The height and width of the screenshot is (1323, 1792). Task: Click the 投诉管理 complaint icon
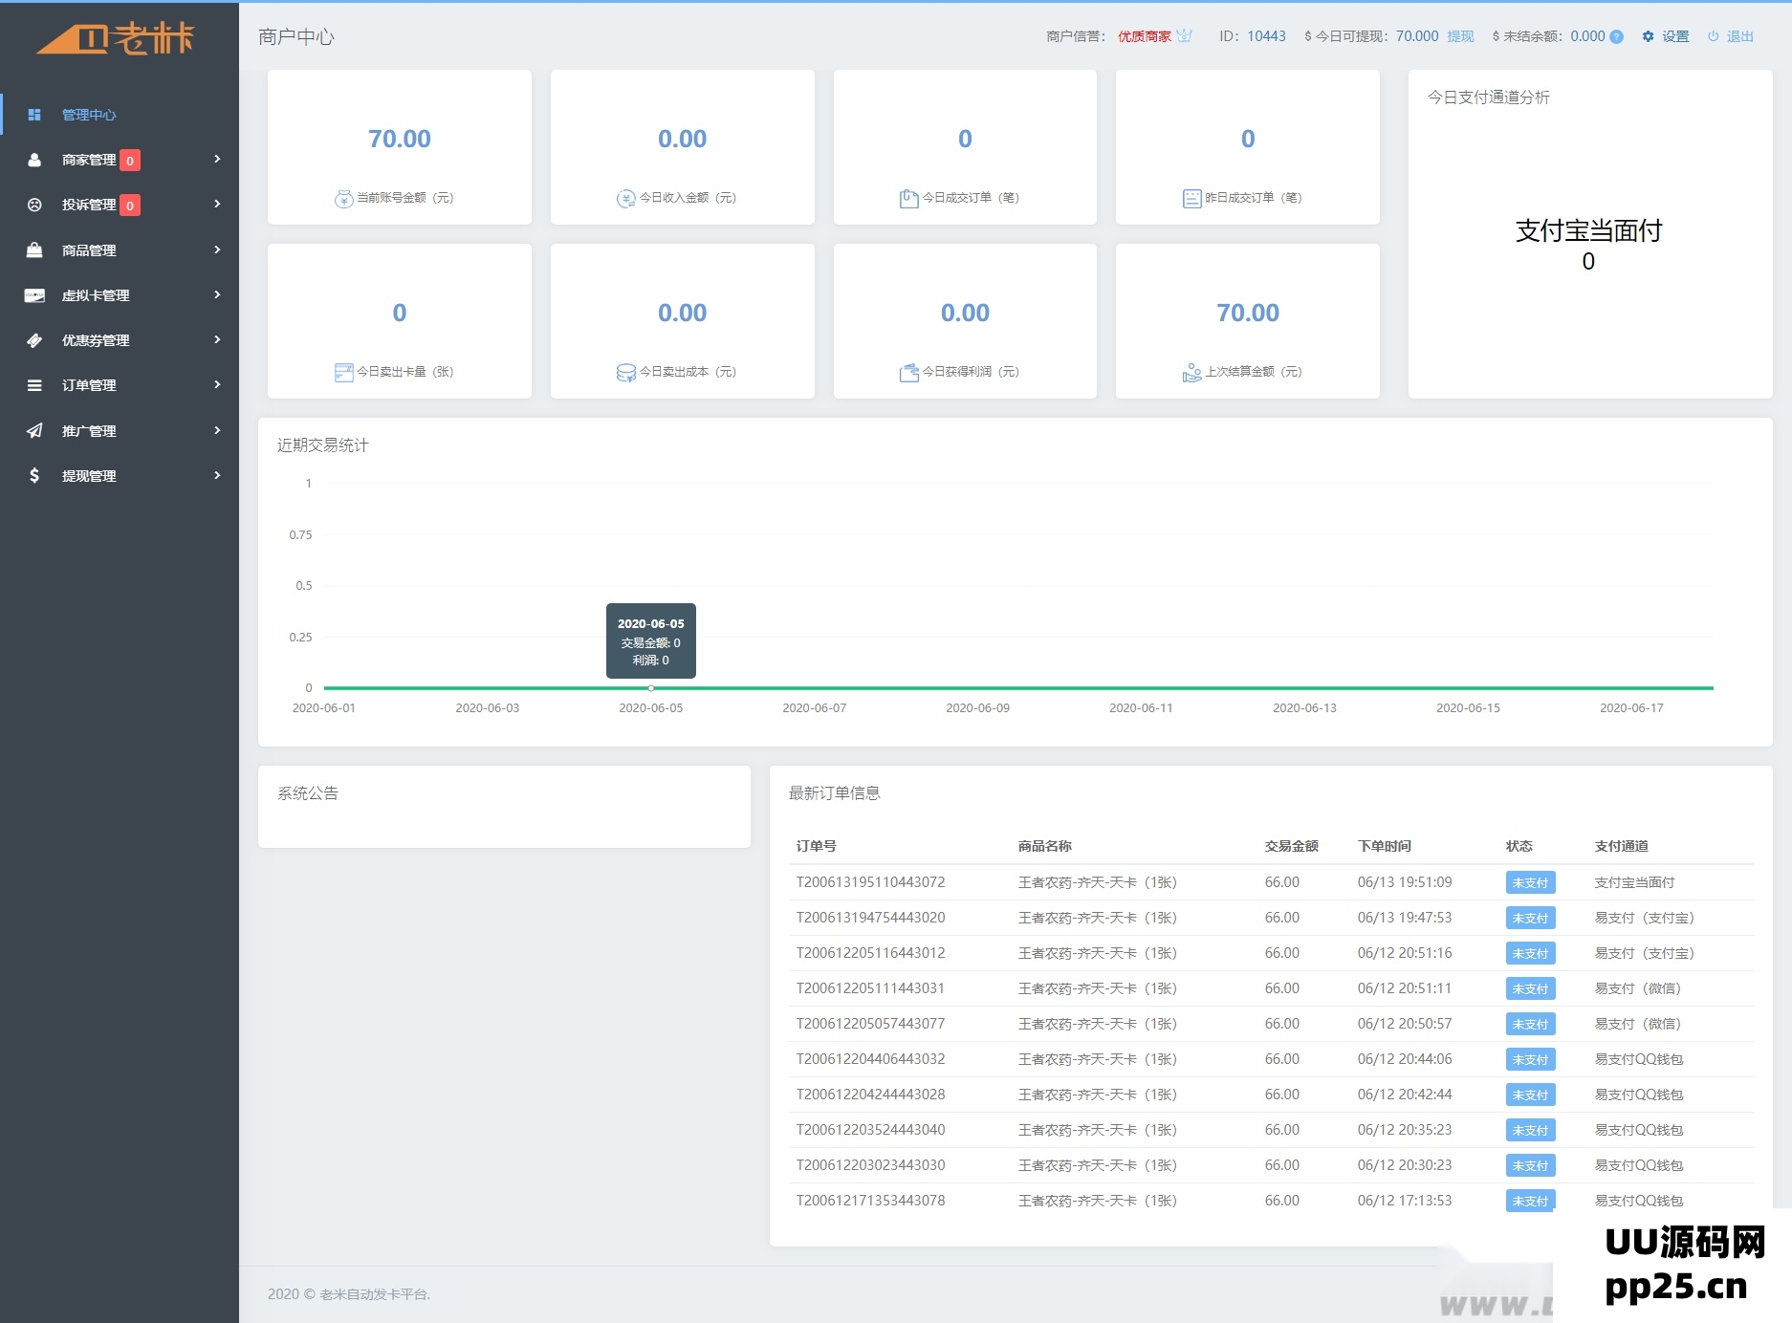[35, 205]
